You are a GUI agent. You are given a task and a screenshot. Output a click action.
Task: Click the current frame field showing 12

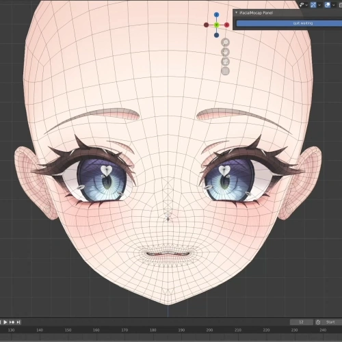point(302,322)
